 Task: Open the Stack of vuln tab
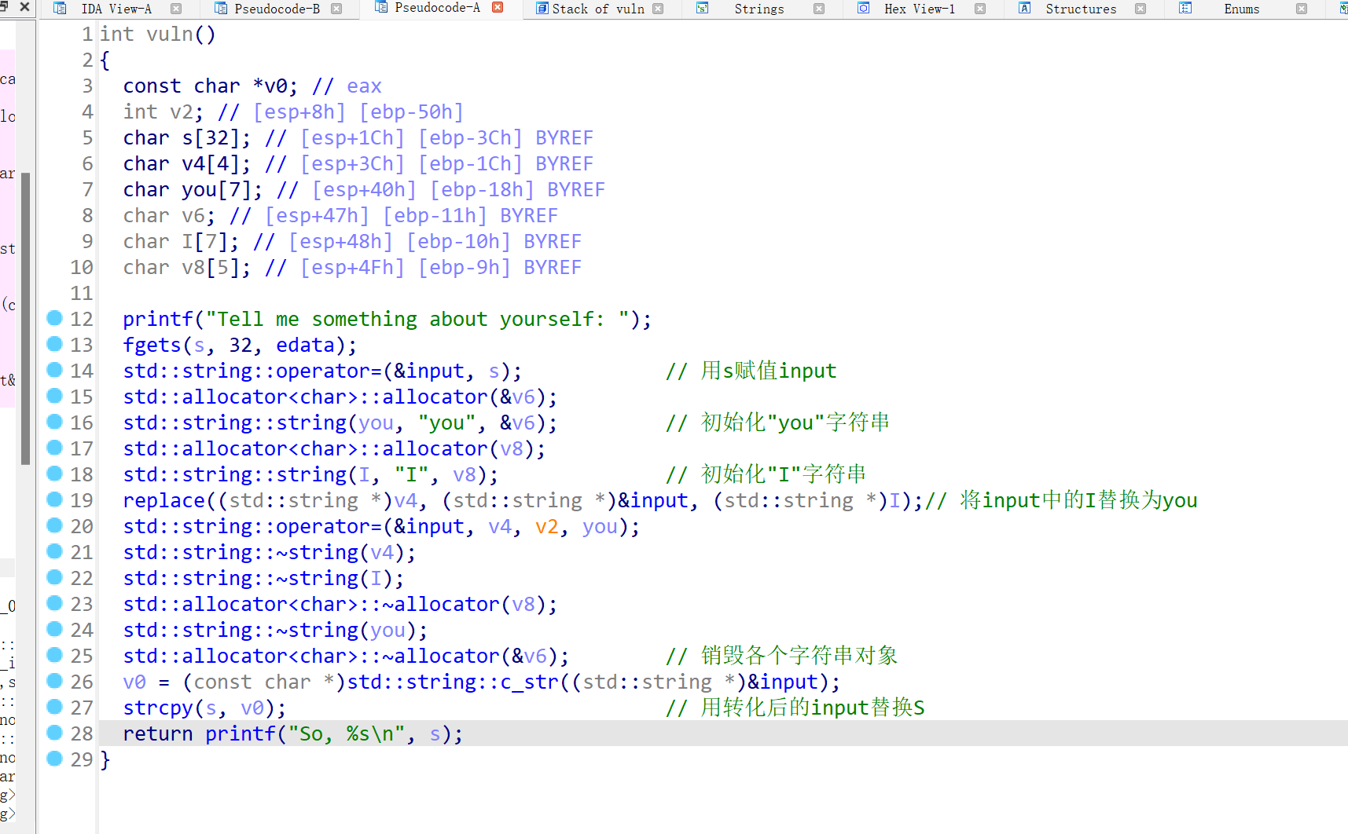tap(597, 9)
